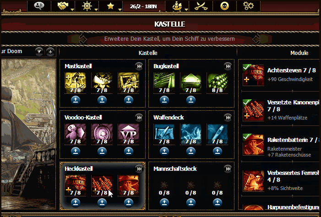The height and width of the screenshot is (217, 321).
Task: Expand the sailing ship menu dropdown
Action: coord(186,10)
